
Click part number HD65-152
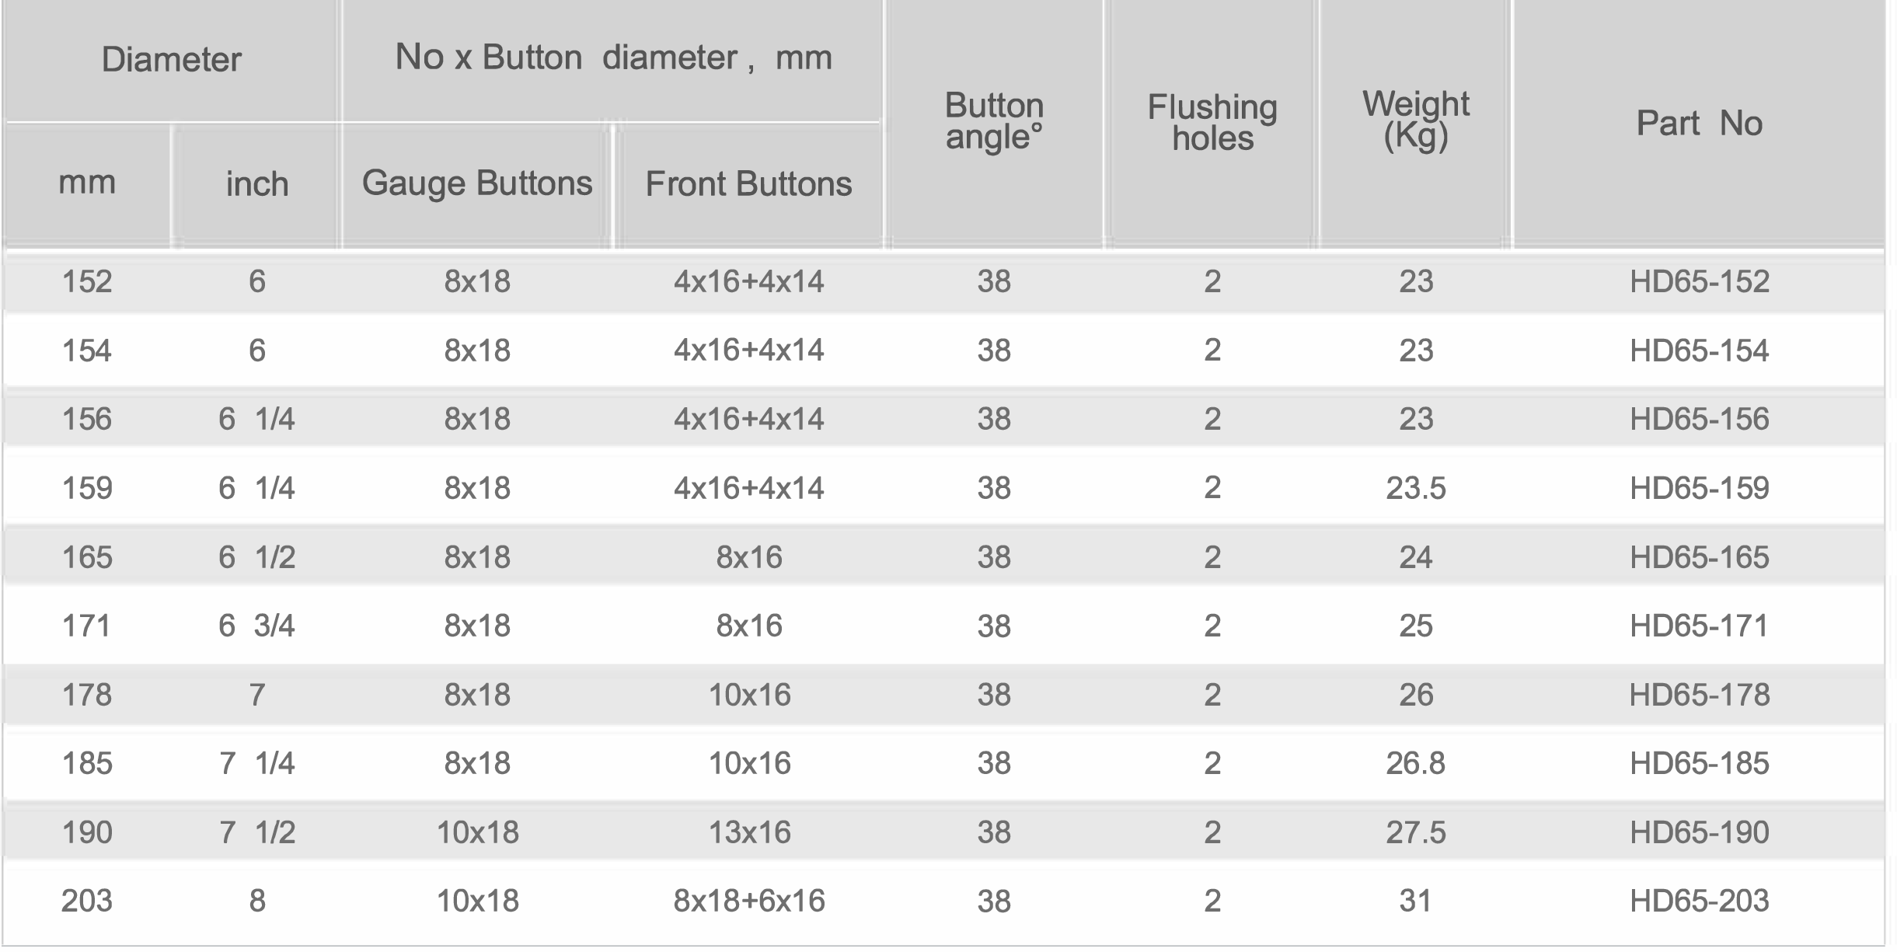click(1699, 281)
